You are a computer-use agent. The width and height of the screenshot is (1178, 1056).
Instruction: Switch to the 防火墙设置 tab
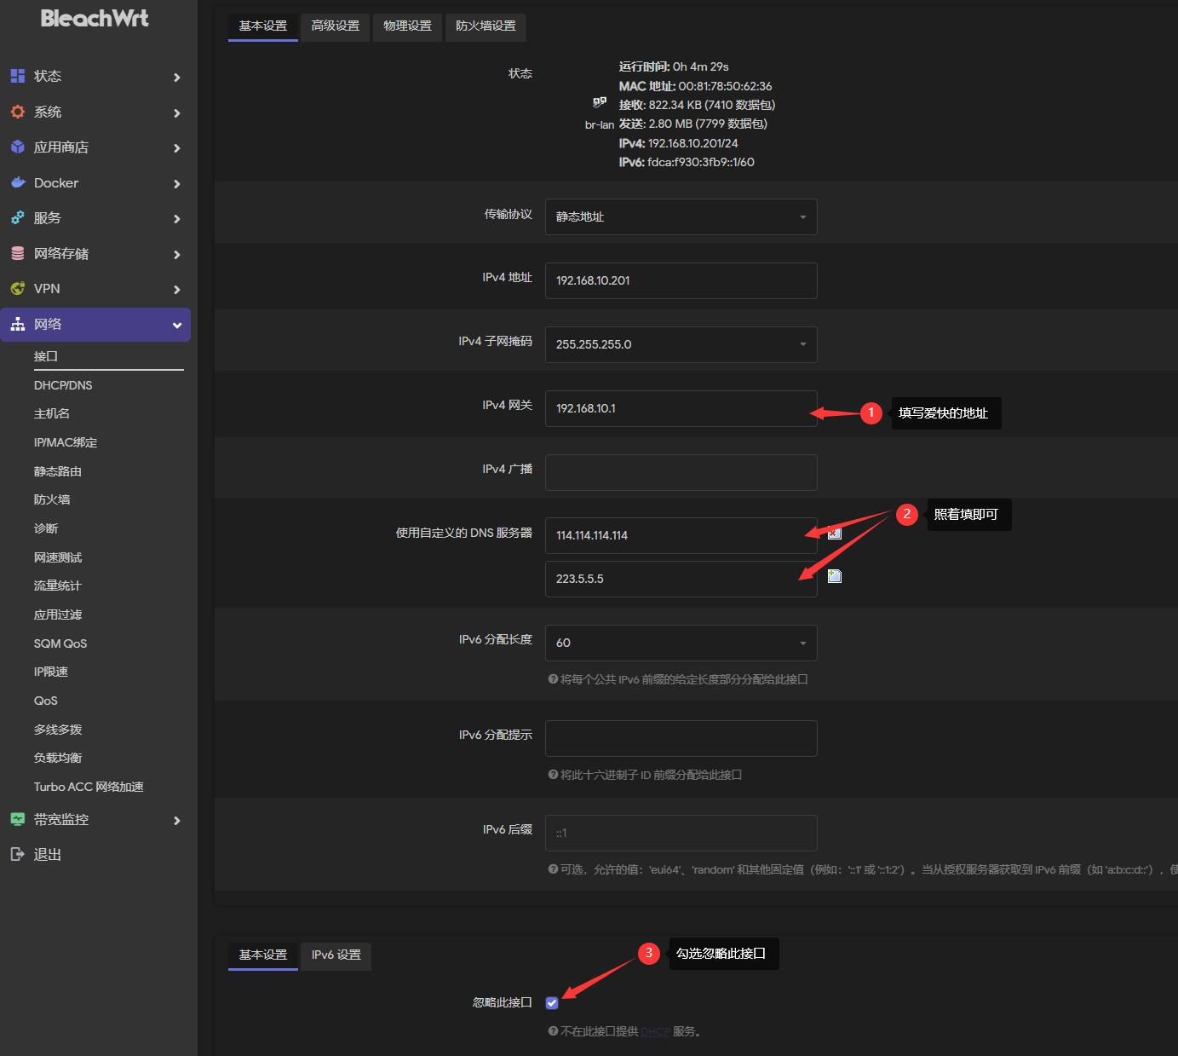[486, 26]
